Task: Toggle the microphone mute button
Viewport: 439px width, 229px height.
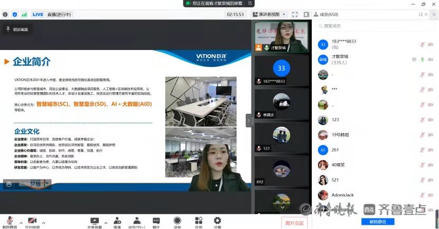Action: point(8,221)
